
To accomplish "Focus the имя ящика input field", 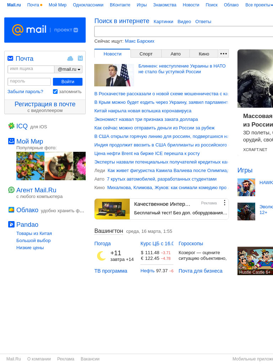I will [x=31, y=69].
